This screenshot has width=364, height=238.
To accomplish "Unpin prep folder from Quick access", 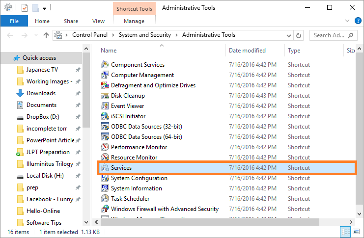I will pyautogui.click(x=78, y=187).
